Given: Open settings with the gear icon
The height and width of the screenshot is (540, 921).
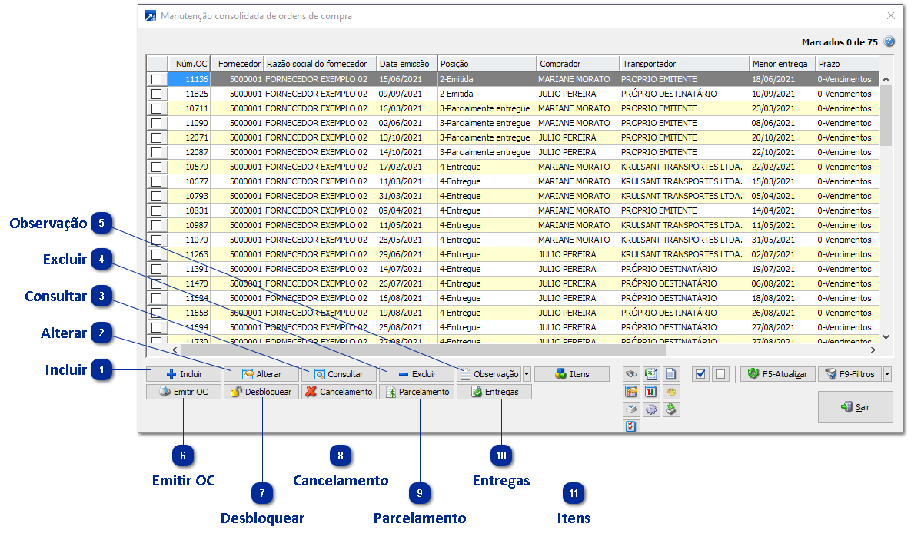Looking at the screenshot, I should pyautogui.click(x=651, y=409).
